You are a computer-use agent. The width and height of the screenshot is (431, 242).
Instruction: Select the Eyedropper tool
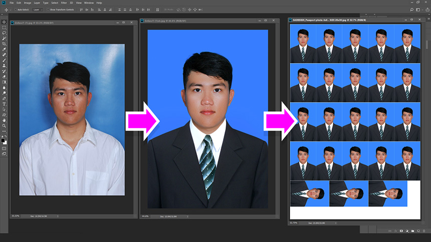coord(4,49)
